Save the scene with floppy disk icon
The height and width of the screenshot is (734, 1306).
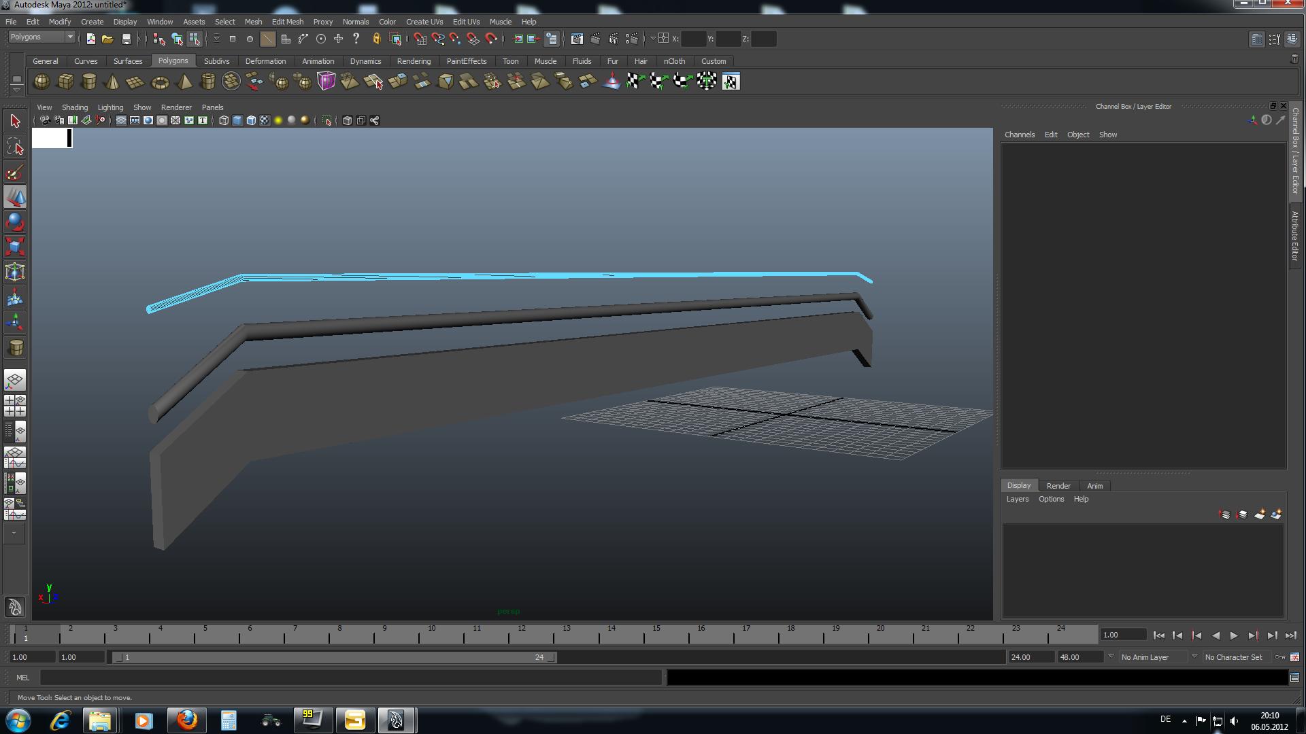click(126, 39)
